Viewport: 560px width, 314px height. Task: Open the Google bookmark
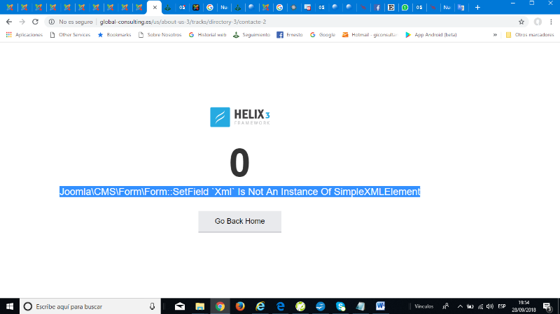tap(323, 34)
